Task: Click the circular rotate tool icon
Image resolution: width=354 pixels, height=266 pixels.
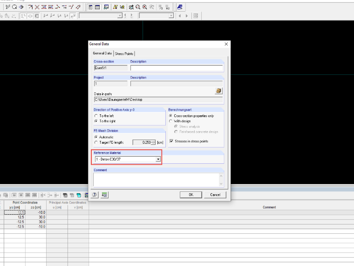Action: [14, 7]
